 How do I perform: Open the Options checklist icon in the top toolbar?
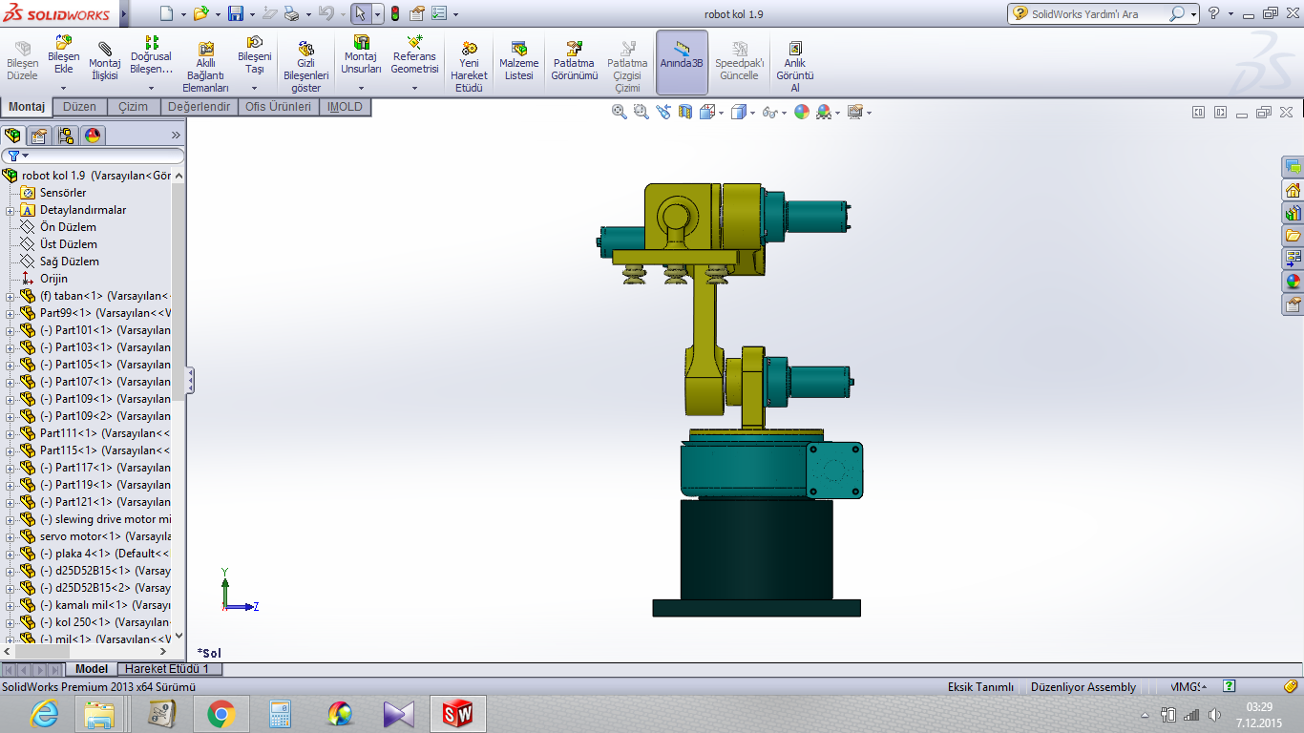[439, 13]
